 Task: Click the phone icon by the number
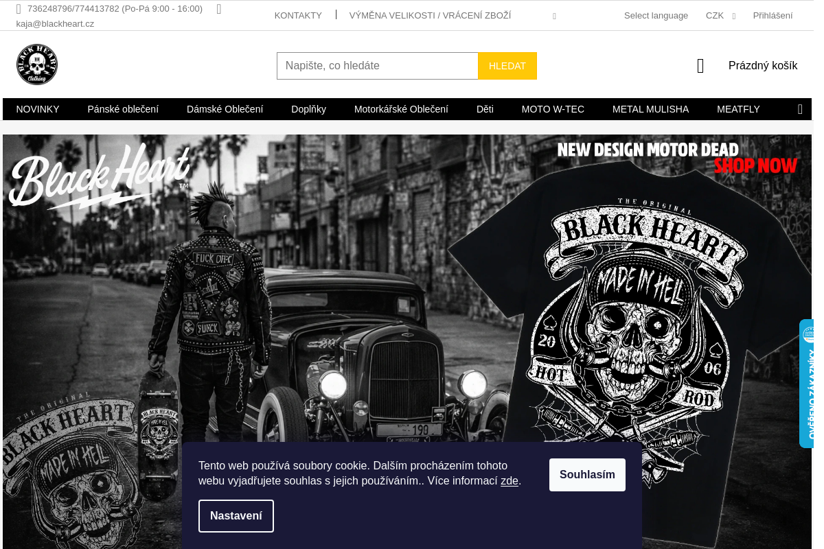[x=19, y=9]
